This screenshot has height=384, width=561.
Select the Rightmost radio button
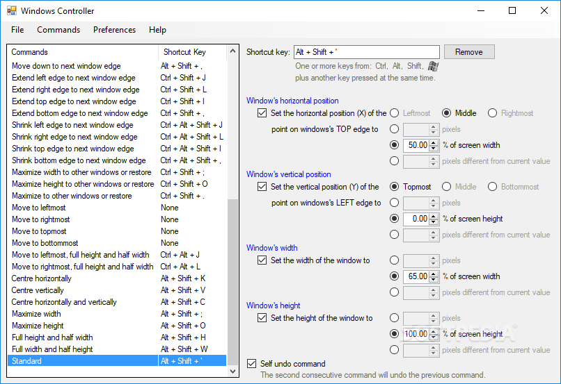coord(492,113)
